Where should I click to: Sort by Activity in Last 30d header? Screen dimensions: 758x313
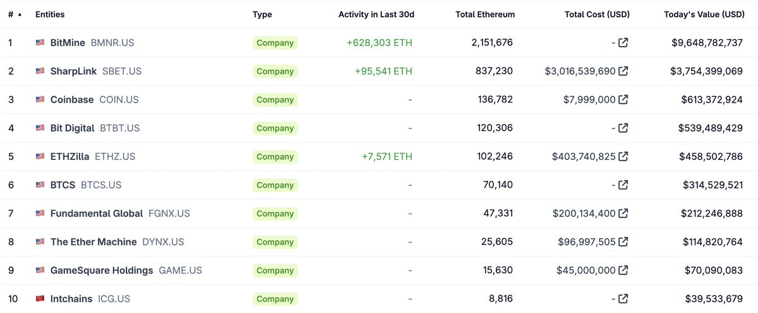coord(376,14)
